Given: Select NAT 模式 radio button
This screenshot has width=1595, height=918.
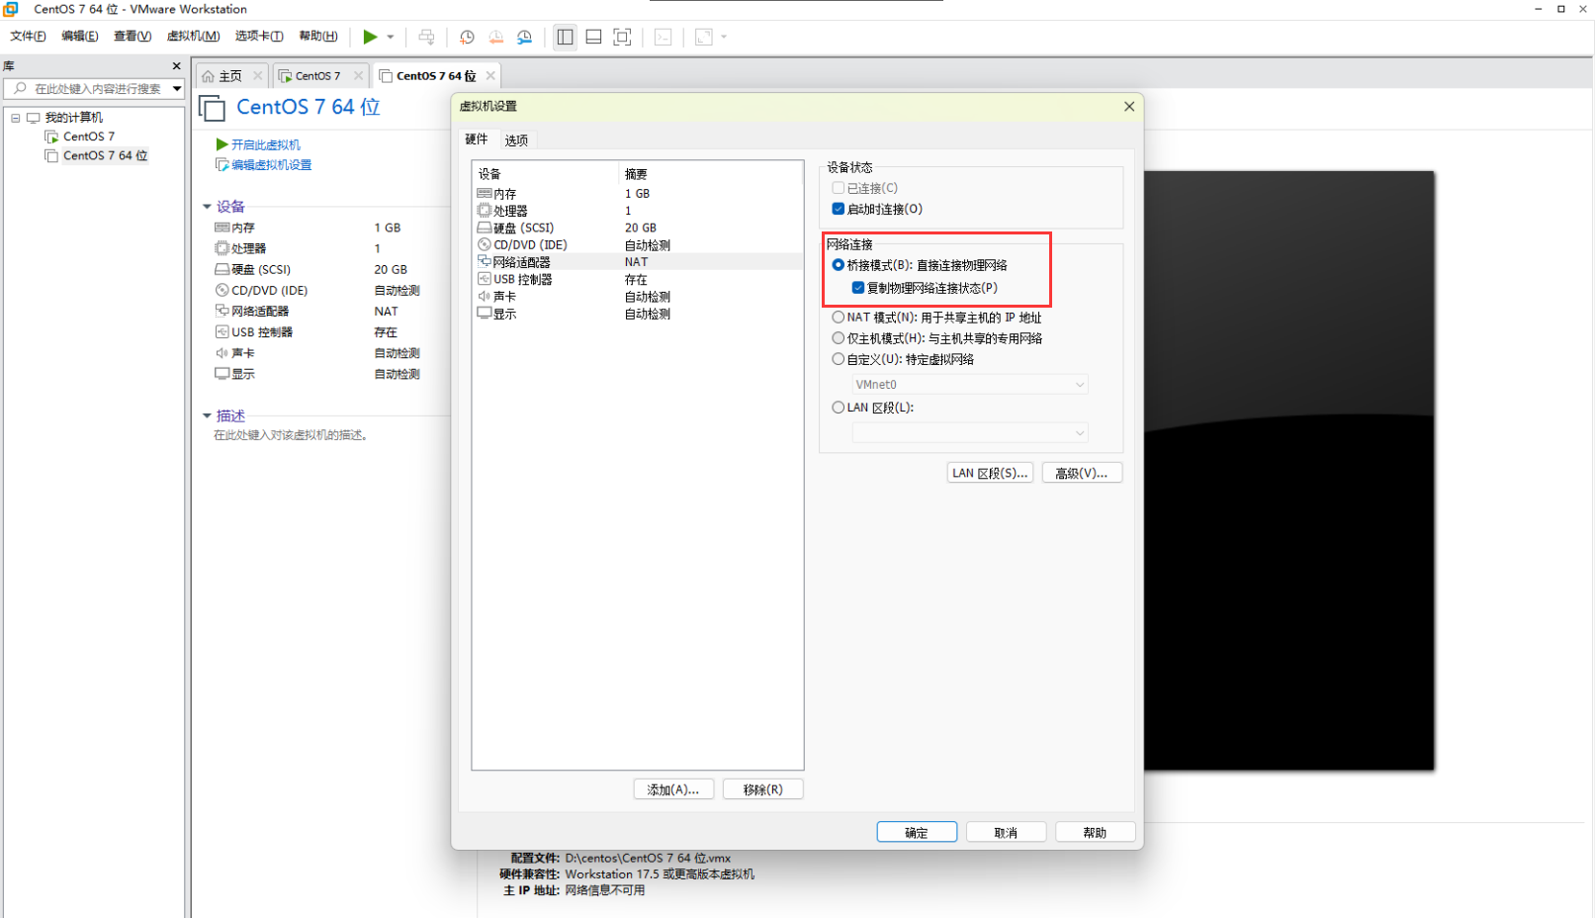Looking at the screenshot, I should 839,318.
